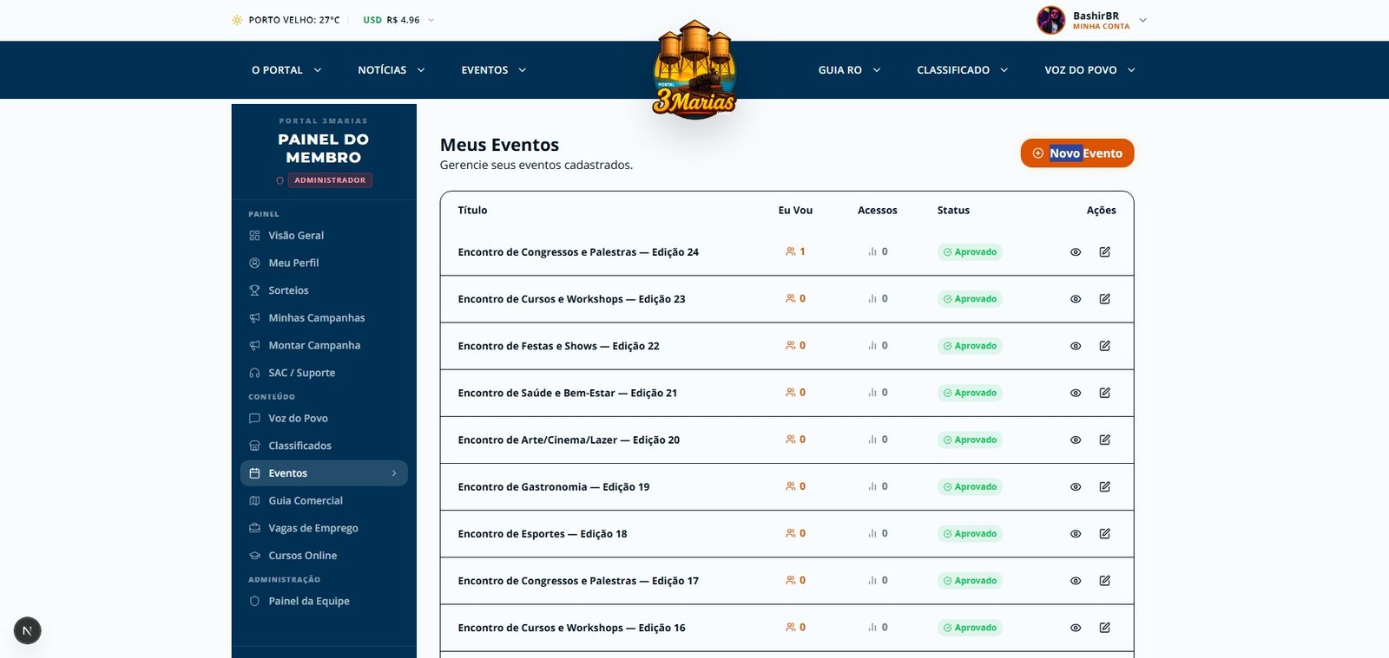This screenshot has height=658, width=1389.
Task: Open the Next.js dev tools badge
Action: (x=27, y=630)
